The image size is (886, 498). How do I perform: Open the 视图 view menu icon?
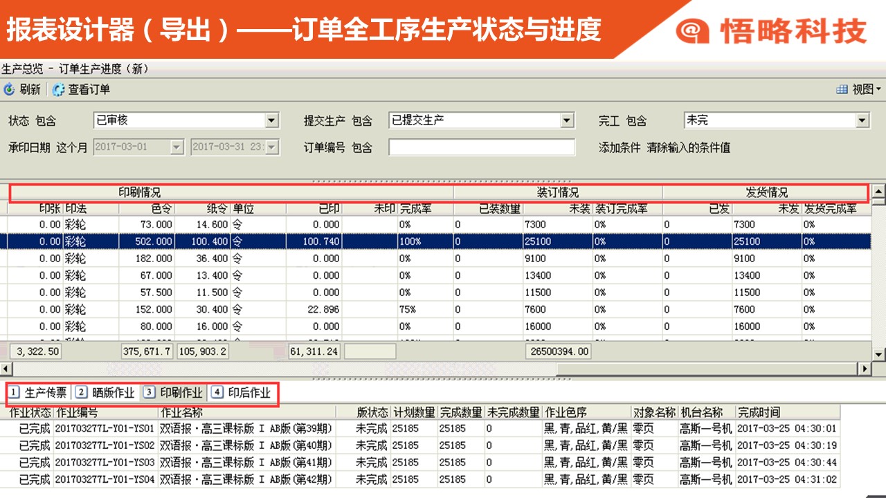point(842,89)
